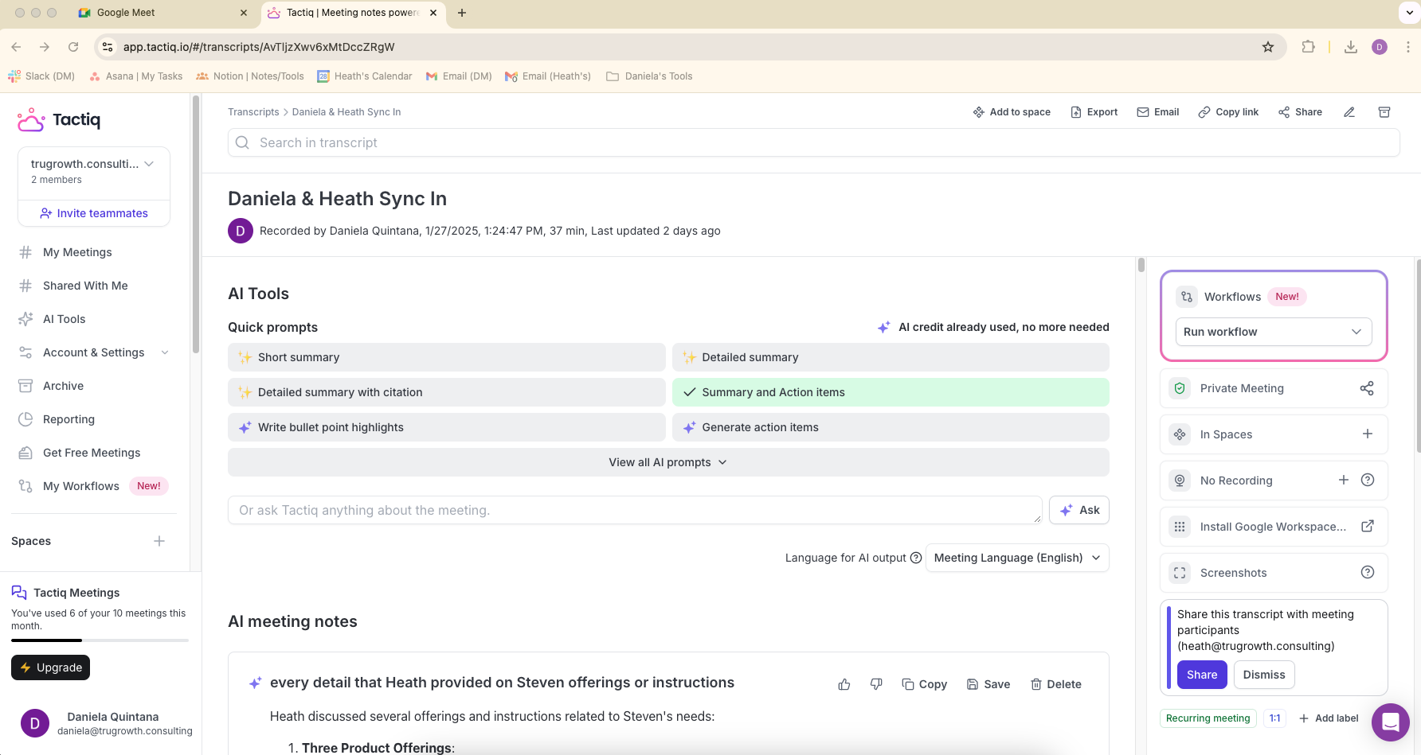1421x755 pixels.
Task: Email the transcript
Action: pyautogui.click(x=1158, y=112)
